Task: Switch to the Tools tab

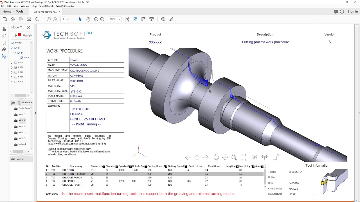Action: pyautogui.click(x=20, y=12)
